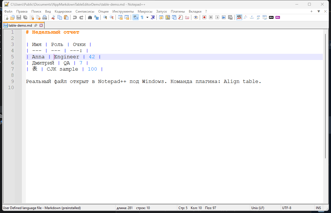Open the Правка menu

[22, 11]
